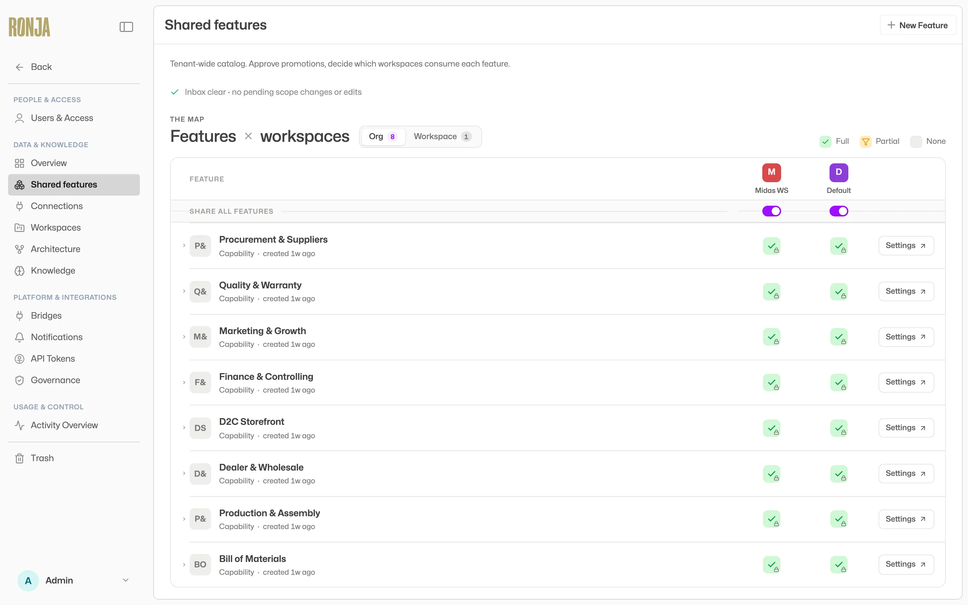Click the None legend gray swatch

[x=916, y=142]
